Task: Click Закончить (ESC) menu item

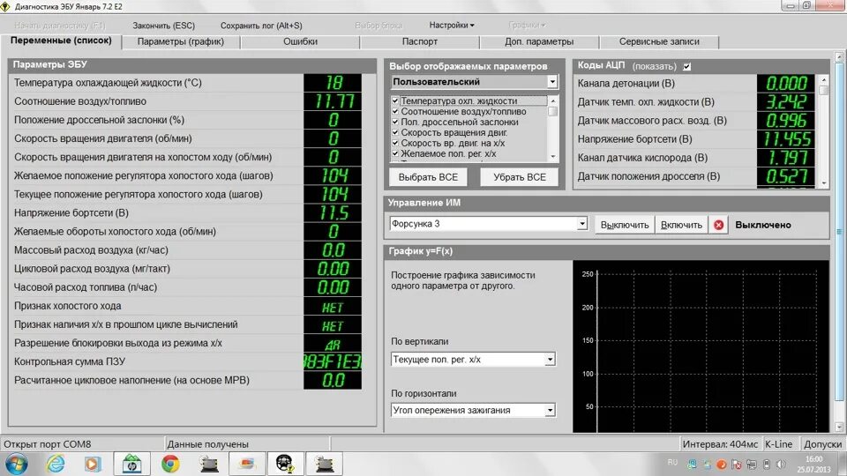Action: pyautogui.click(x=164, y=26)
